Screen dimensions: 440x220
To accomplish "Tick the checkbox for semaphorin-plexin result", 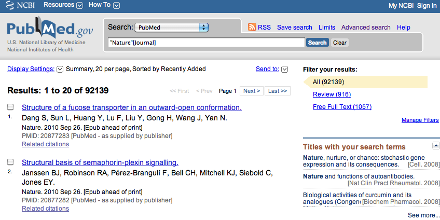I will (10, 162).
